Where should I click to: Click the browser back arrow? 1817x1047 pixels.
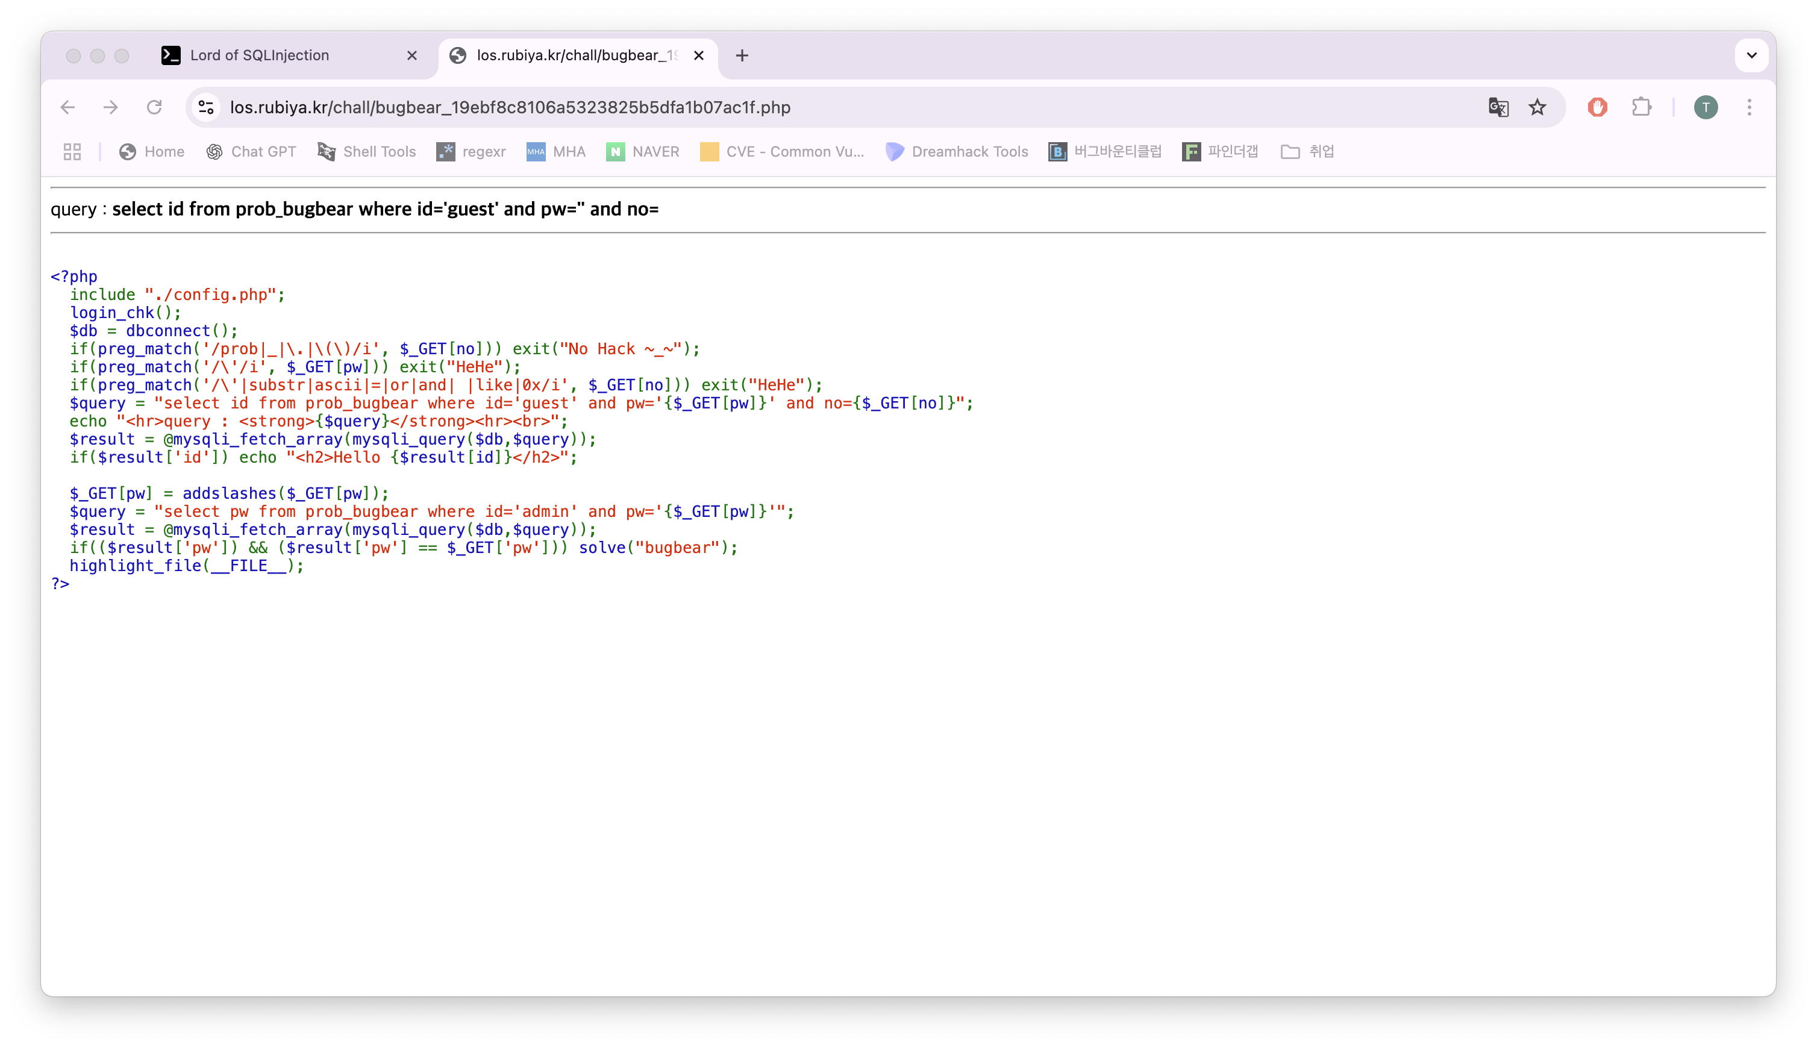click(67, 107)
